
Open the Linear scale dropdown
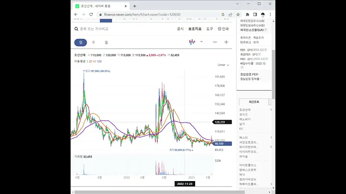click(223, 65)
